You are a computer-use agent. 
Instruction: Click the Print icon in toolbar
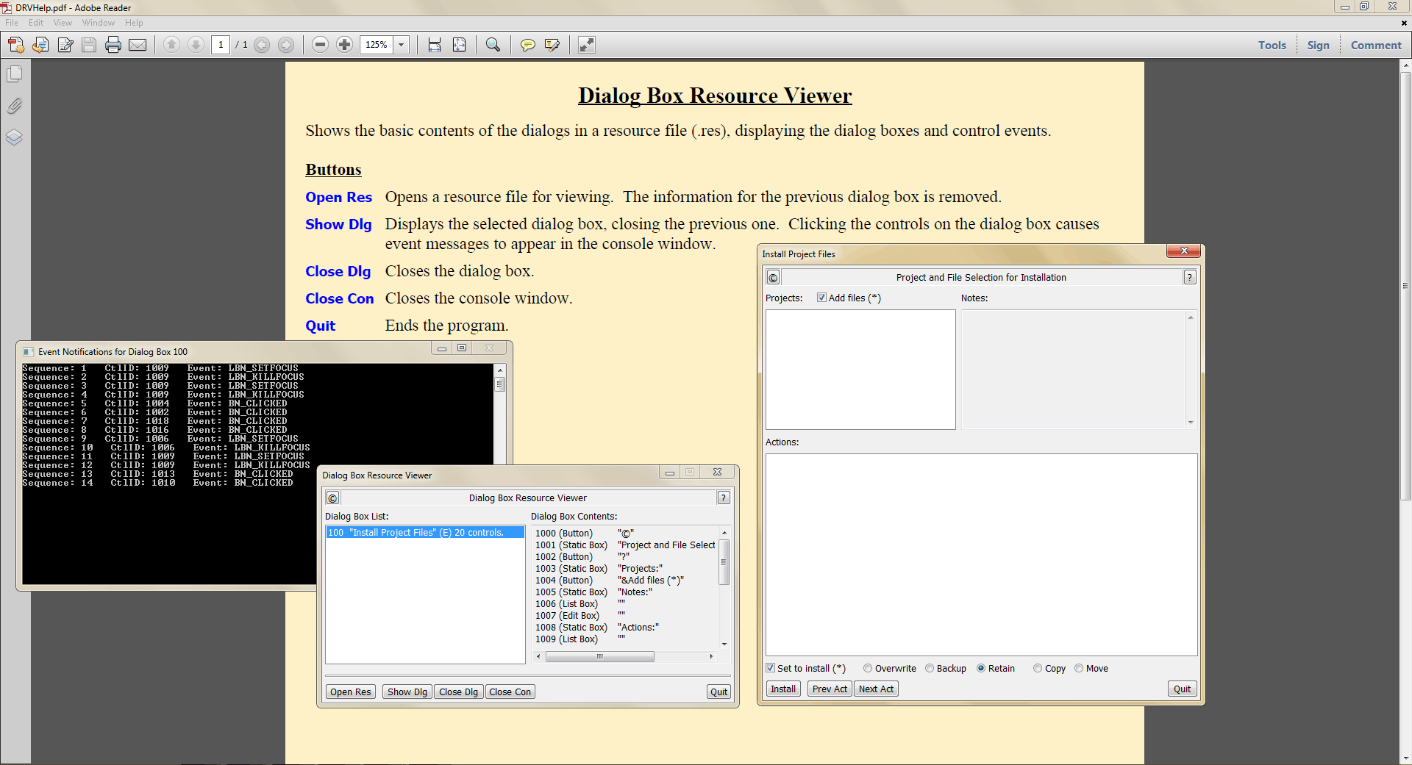[113, 45]
